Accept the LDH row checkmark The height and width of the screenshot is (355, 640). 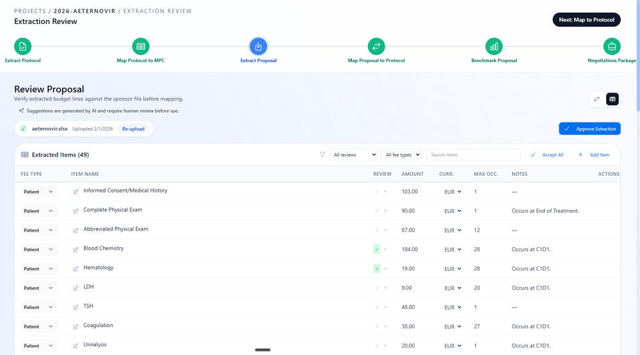click(x=377, y=288)
